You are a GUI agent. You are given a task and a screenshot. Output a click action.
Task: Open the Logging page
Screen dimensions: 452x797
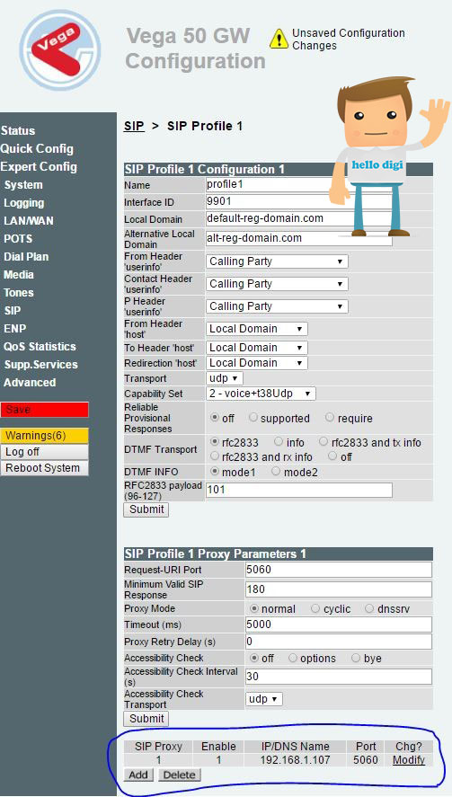point(24,203)
